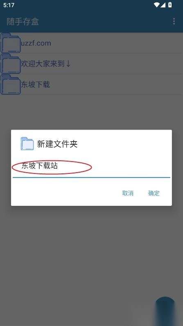Tap the 新建文件夹 dialog title
The image size is (183, 326).
(x=57, y=144)
